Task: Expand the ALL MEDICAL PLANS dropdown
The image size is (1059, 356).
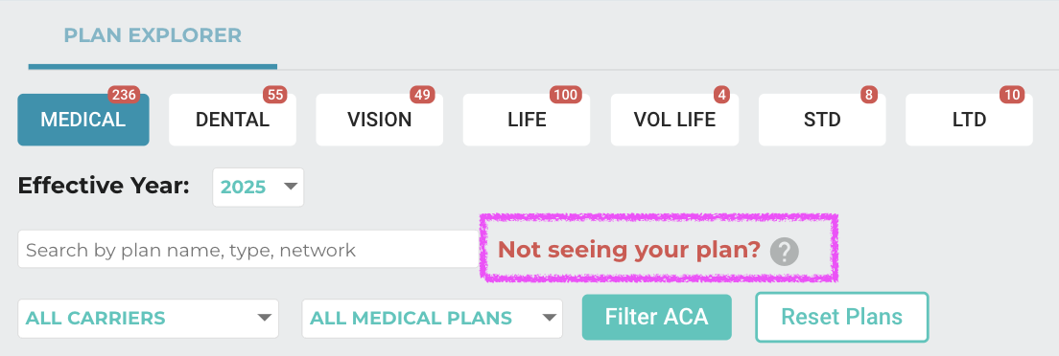Action: (x=433, y=319)
